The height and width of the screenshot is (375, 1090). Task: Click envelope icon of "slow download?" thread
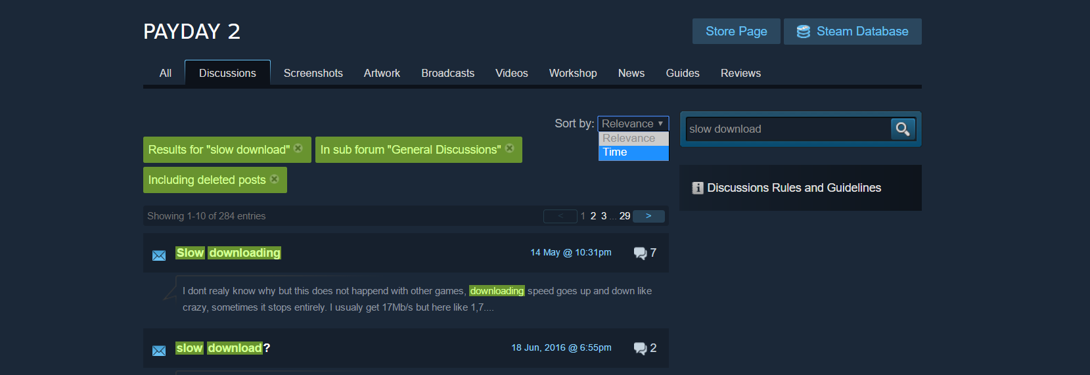(159, 351)
